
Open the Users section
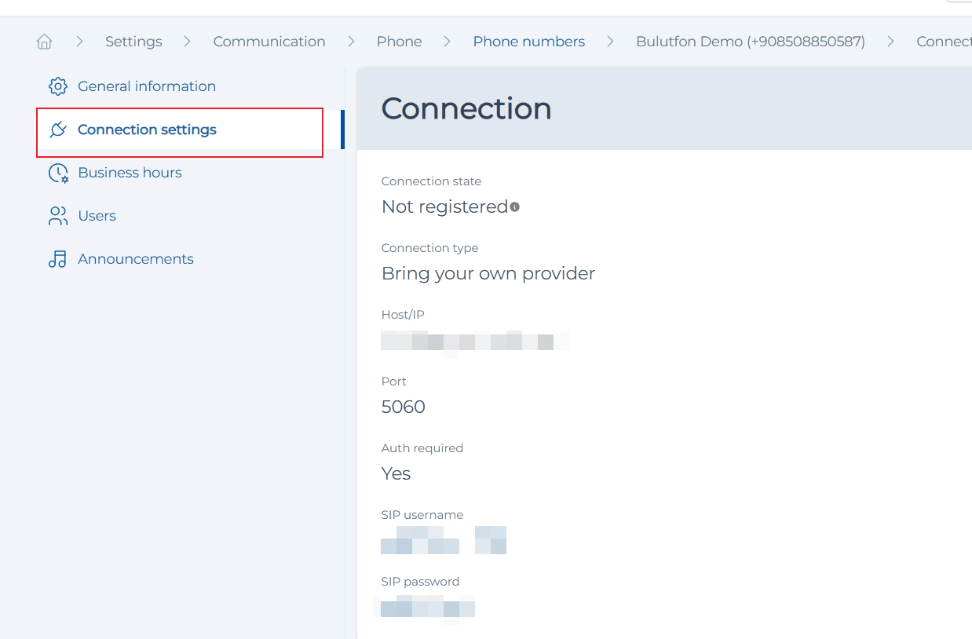point(97,215)
